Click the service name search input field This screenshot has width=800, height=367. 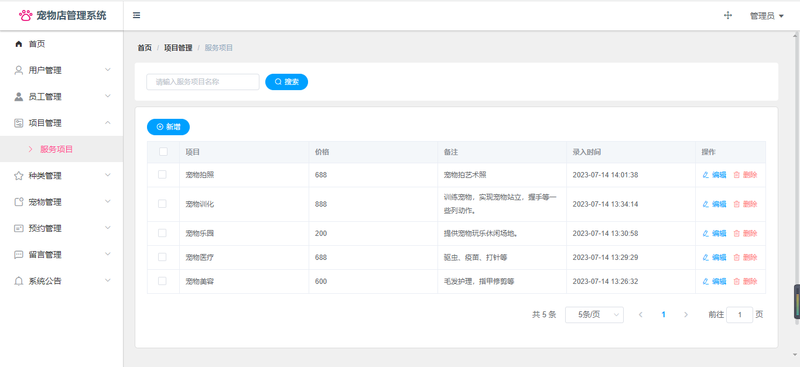click(x=203, y=82)
